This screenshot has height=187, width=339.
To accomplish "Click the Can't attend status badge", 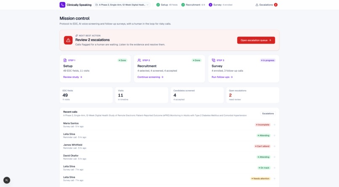I will [x=262, y=146].
